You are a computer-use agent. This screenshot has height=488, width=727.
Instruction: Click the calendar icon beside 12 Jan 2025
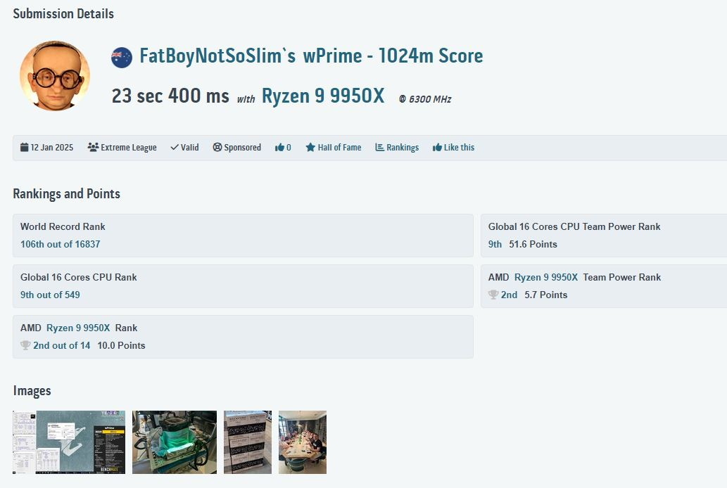pyautogui.click(x=24, y=148)
